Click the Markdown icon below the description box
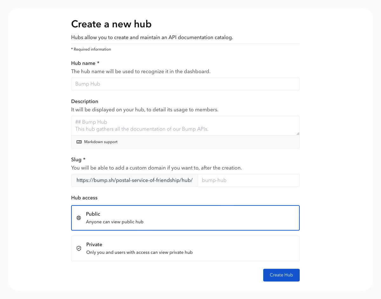381x299 pixels. [79, 142]
